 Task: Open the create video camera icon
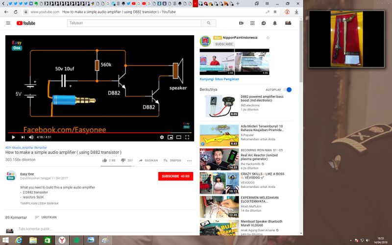[x=241, y=23]
